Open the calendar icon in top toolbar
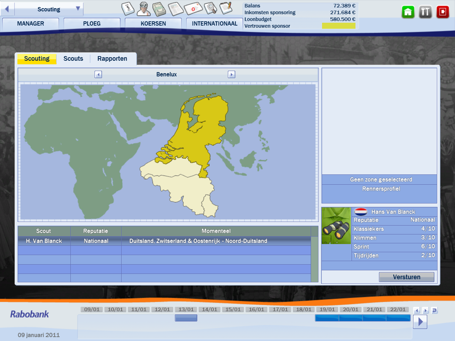This screenshot has width=455, height=341. [128, 9]
